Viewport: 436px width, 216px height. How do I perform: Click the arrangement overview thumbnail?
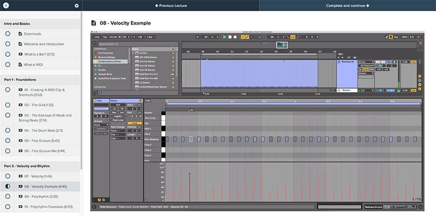pos(282,45)
